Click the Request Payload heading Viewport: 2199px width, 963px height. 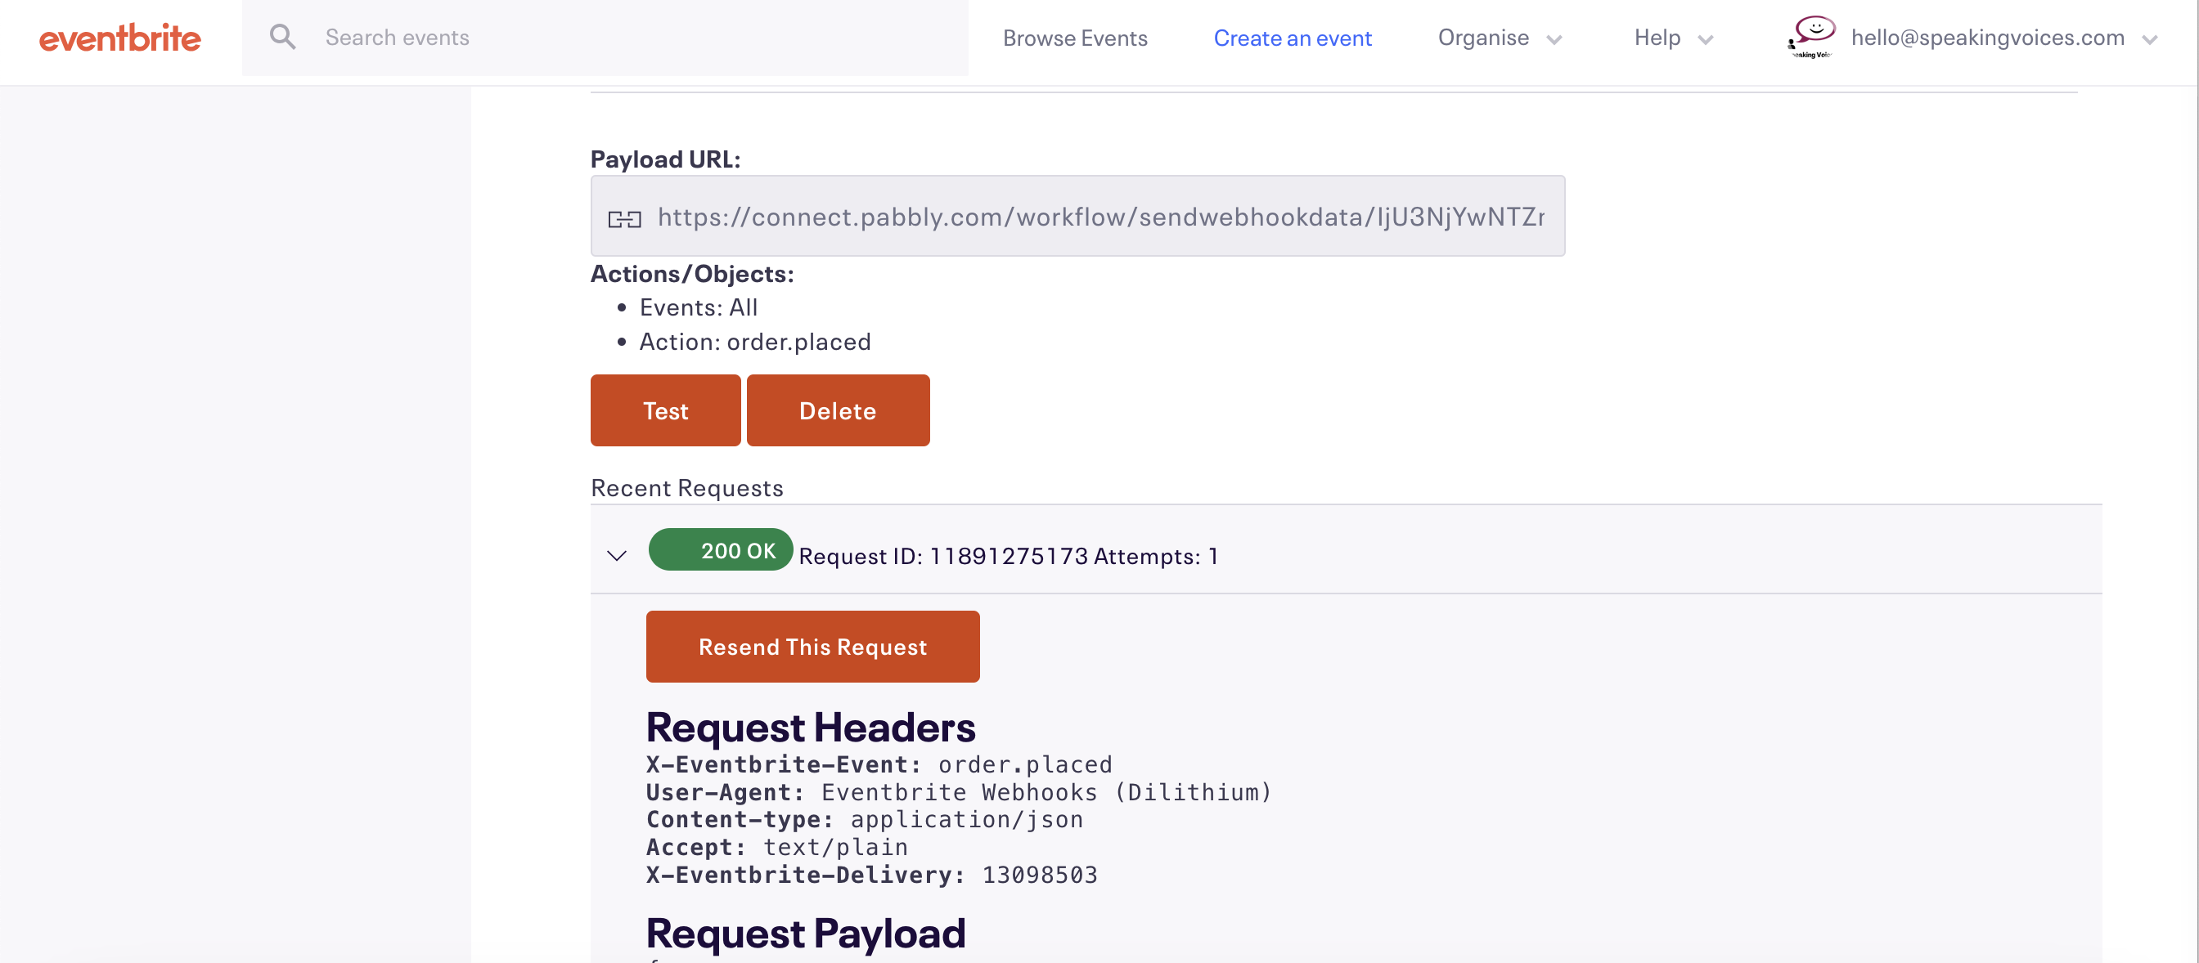(x=806, y=933)
